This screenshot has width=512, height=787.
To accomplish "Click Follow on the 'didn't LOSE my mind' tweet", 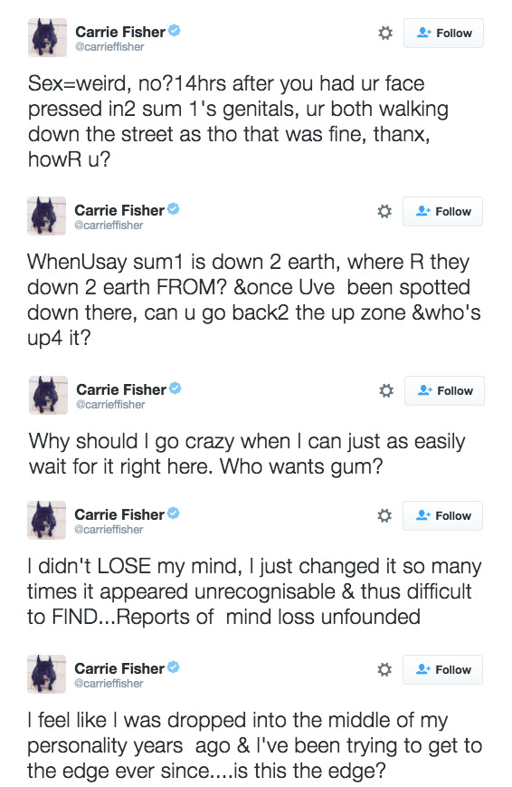I will (x=442, y=515).
